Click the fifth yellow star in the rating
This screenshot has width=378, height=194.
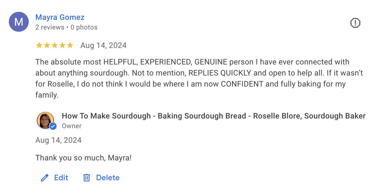pos(70,45)
